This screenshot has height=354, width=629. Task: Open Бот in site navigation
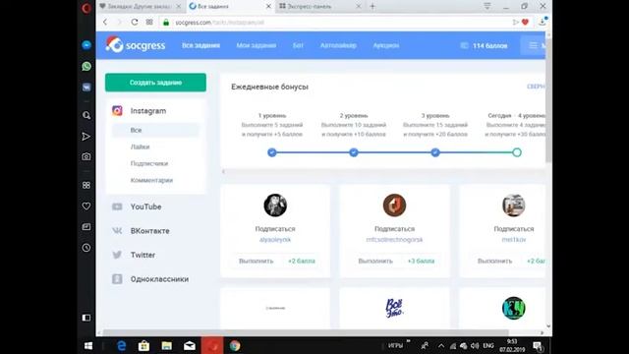click(298, 45)
